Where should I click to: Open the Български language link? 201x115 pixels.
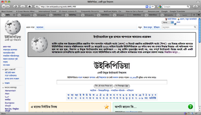pos(10,103)
